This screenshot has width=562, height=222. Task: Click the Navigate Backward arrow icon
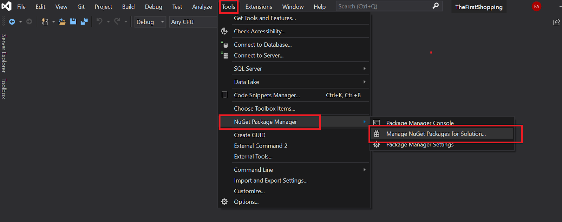12,22
